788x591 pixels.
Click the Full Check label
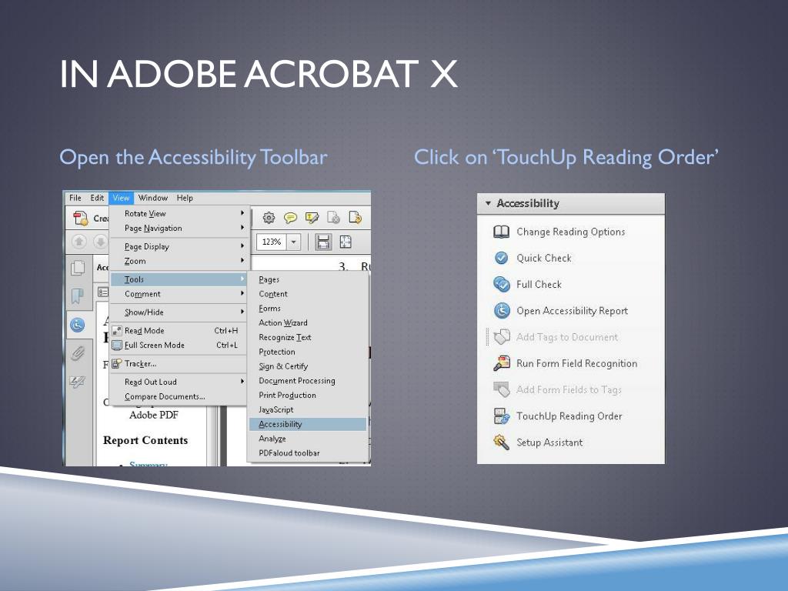(x=539, y=285)
